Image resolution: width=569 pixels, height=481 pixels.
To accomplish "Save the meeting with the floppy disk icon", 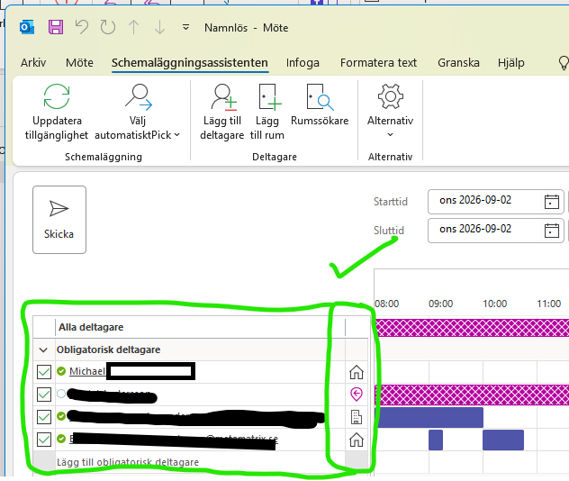I will point(56,27).
